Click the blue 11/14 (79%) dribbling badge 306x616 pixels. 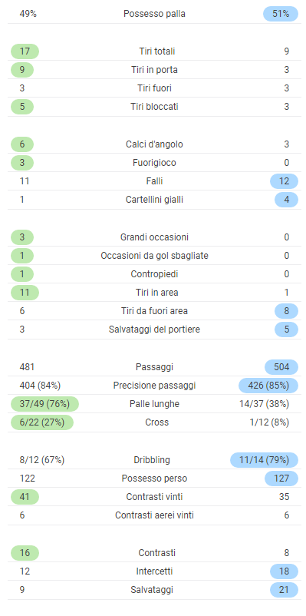click(x=264, y=459)
